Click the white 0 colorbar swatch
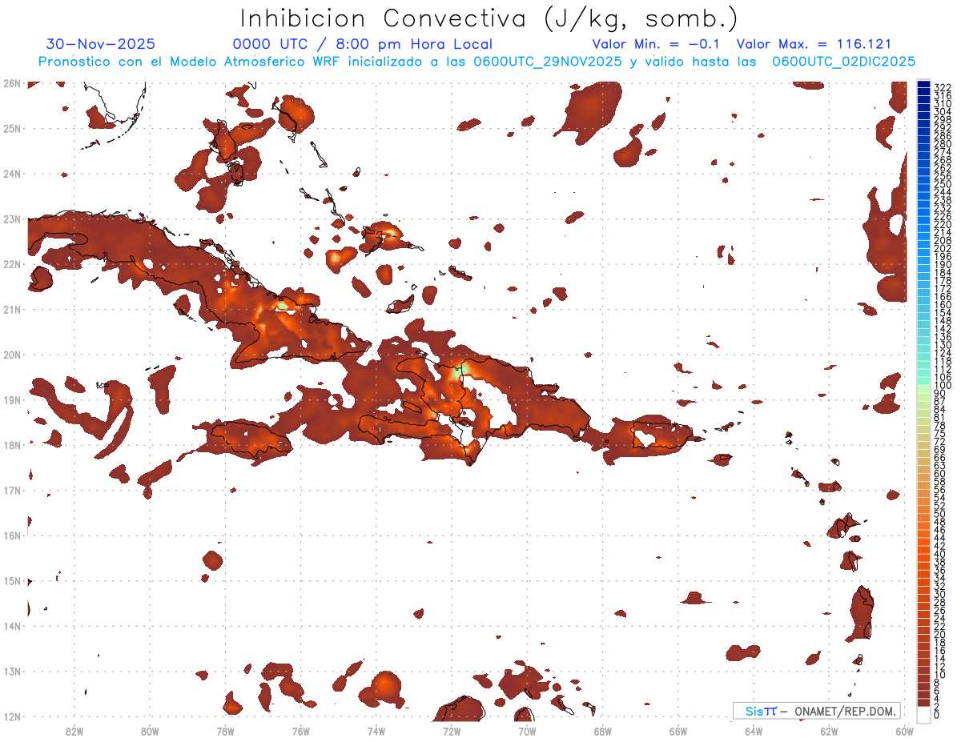Image resolution: width=961 pixels, height=742 pixels. point(924,714)
